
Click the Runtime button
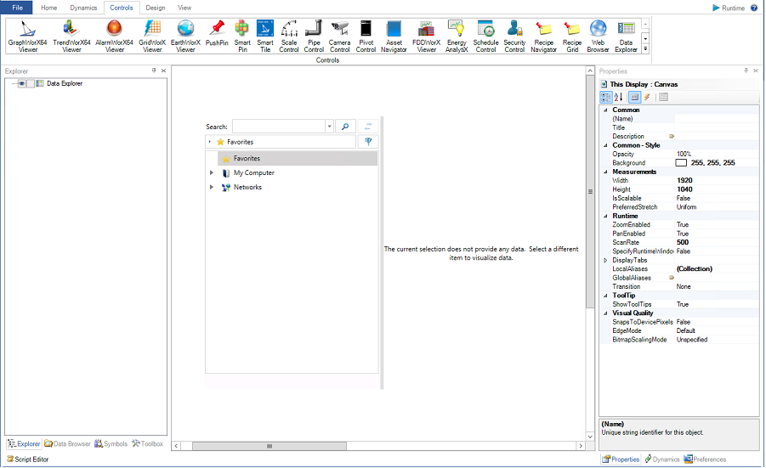pyautogui.click(x=728, y=8)
